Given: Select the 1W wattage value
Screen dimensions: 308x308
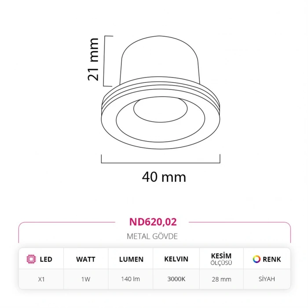Looking at the screenshot, I should pyautogui.click(x=85, y=279).
